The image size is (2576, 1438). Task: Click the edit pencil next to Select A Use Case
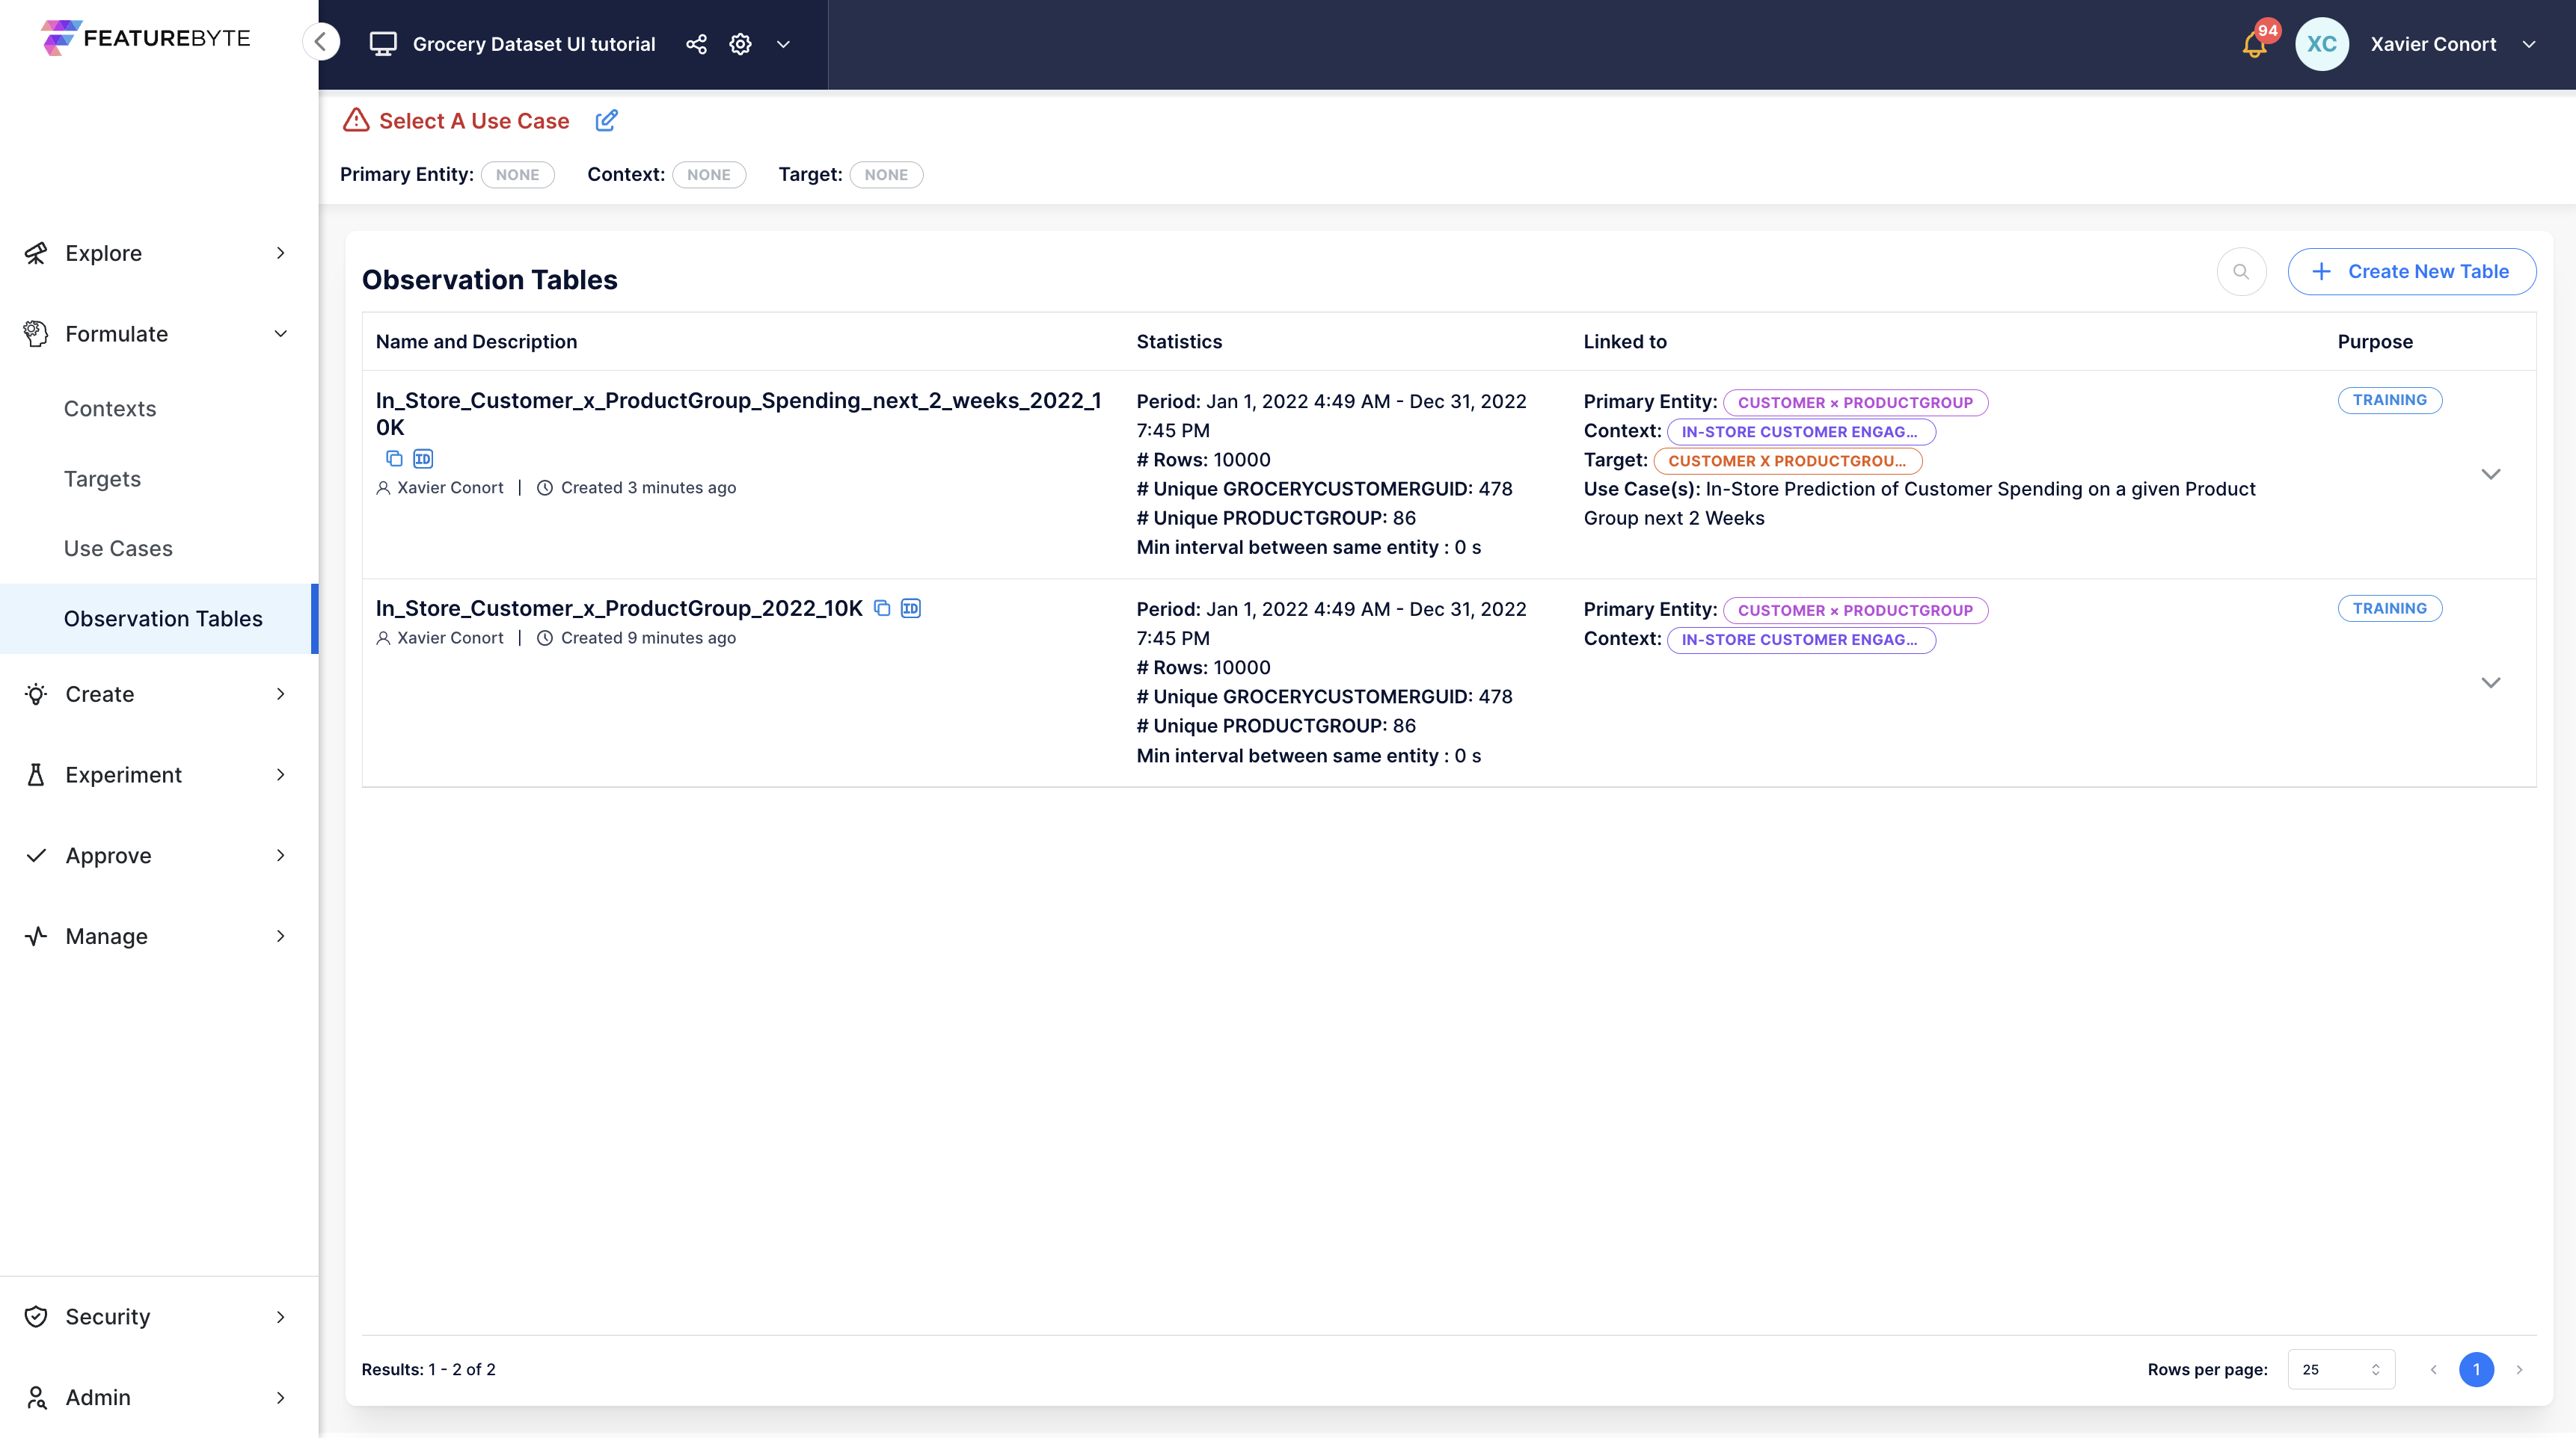click(x=606, y=121)
